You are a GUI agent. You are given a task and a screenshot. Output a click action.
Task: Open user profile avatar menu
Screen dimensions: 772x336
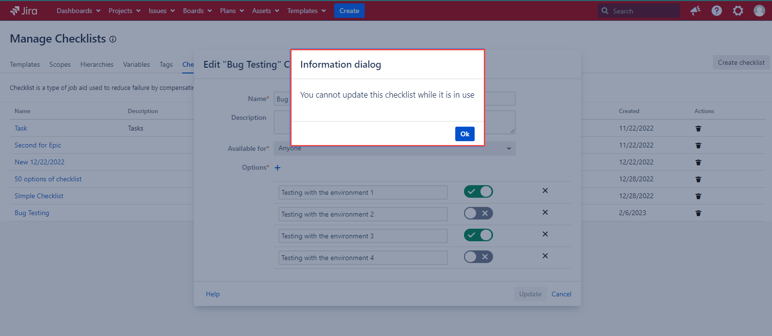tap(759, 11)
